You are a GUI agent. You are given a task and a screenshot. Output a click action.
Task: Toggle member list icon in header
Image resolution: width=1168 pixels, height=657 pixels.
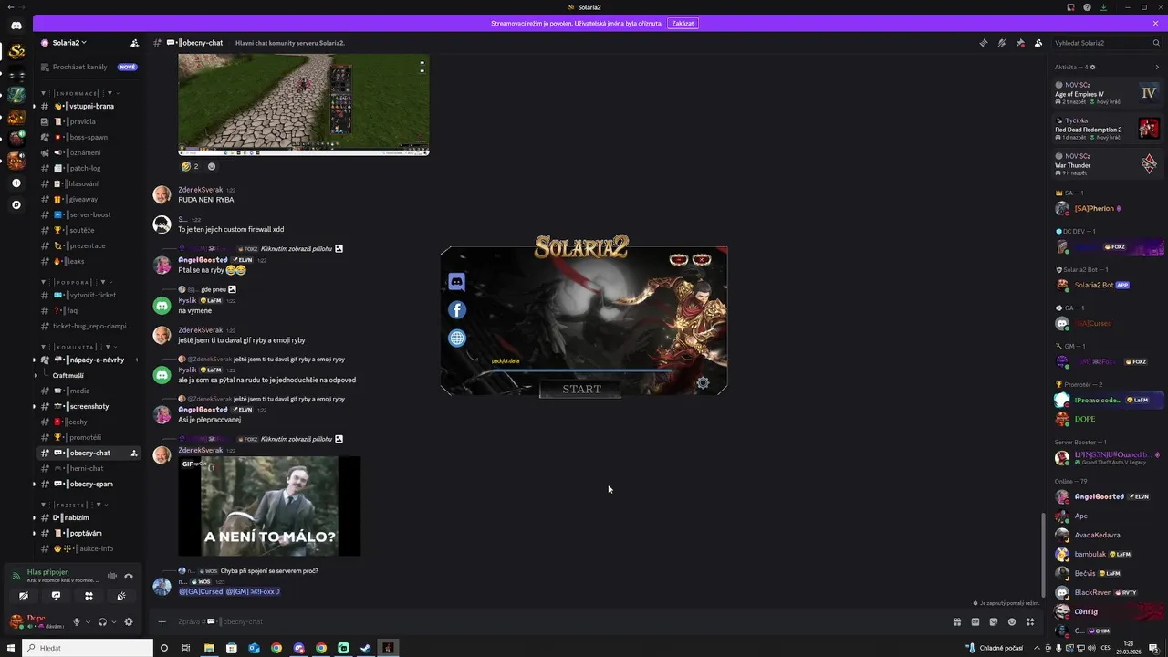coord(1038,43)
